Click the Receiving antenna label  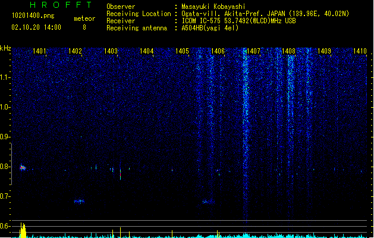click(x=137, y=28)
